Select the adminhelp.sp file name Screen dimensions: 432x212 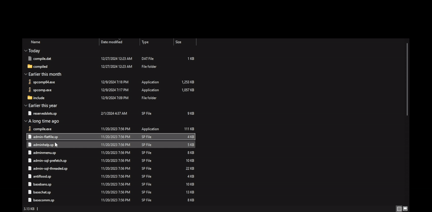click(x=43, y=145)
